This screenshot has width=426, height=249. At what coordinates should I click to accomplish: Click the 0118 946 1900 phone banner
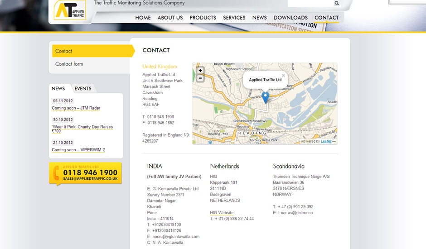click(86, 173)
